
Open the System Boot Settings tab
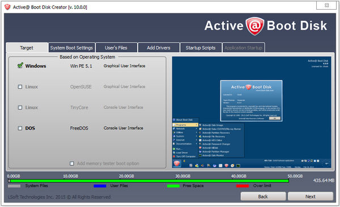pyautogui.click(x=71, y=48)
